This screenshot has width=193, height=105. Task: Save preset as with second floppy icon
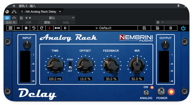coord(158,28)
